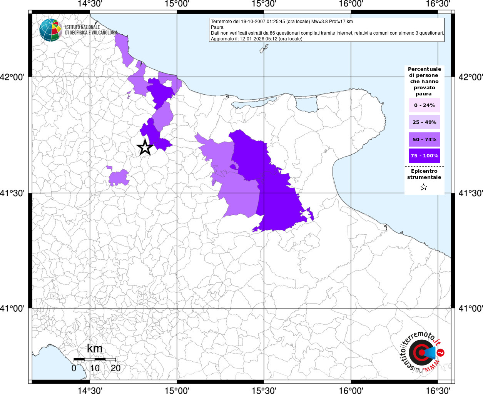Screen dimensions: 483x394
Task: Click the 'Aggiornato il: 12-01-2026' update line
Action: point(256,39)
